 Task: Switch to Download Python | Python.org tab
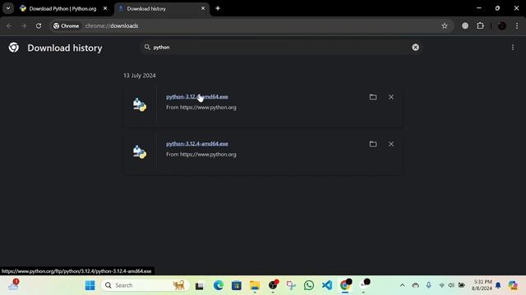[63, 9]
